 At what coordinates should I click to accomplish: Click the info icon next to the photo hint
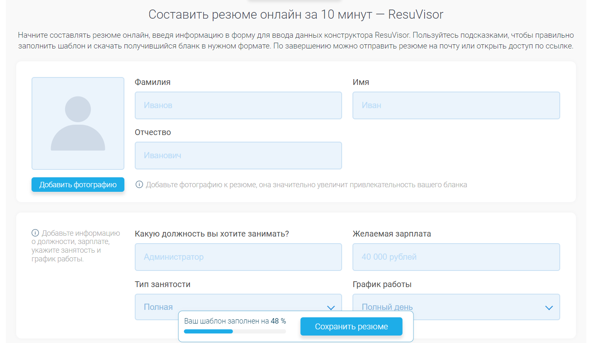(x=139, y=184)
